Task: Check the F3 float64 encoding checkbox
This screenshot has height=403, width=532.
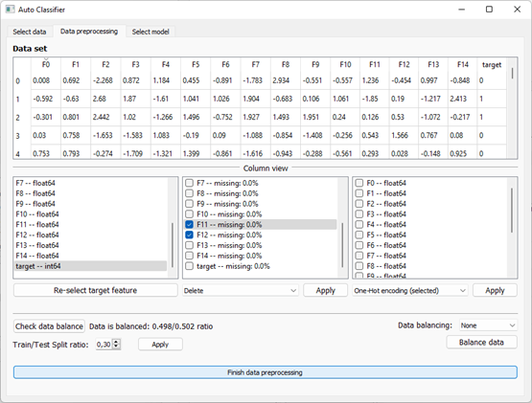Action: (359, 214)
